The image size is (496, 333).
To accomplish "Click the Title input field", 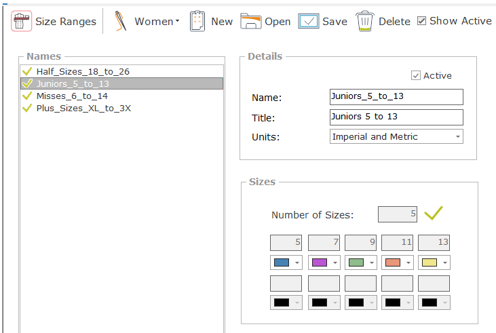I will point(396,117).
